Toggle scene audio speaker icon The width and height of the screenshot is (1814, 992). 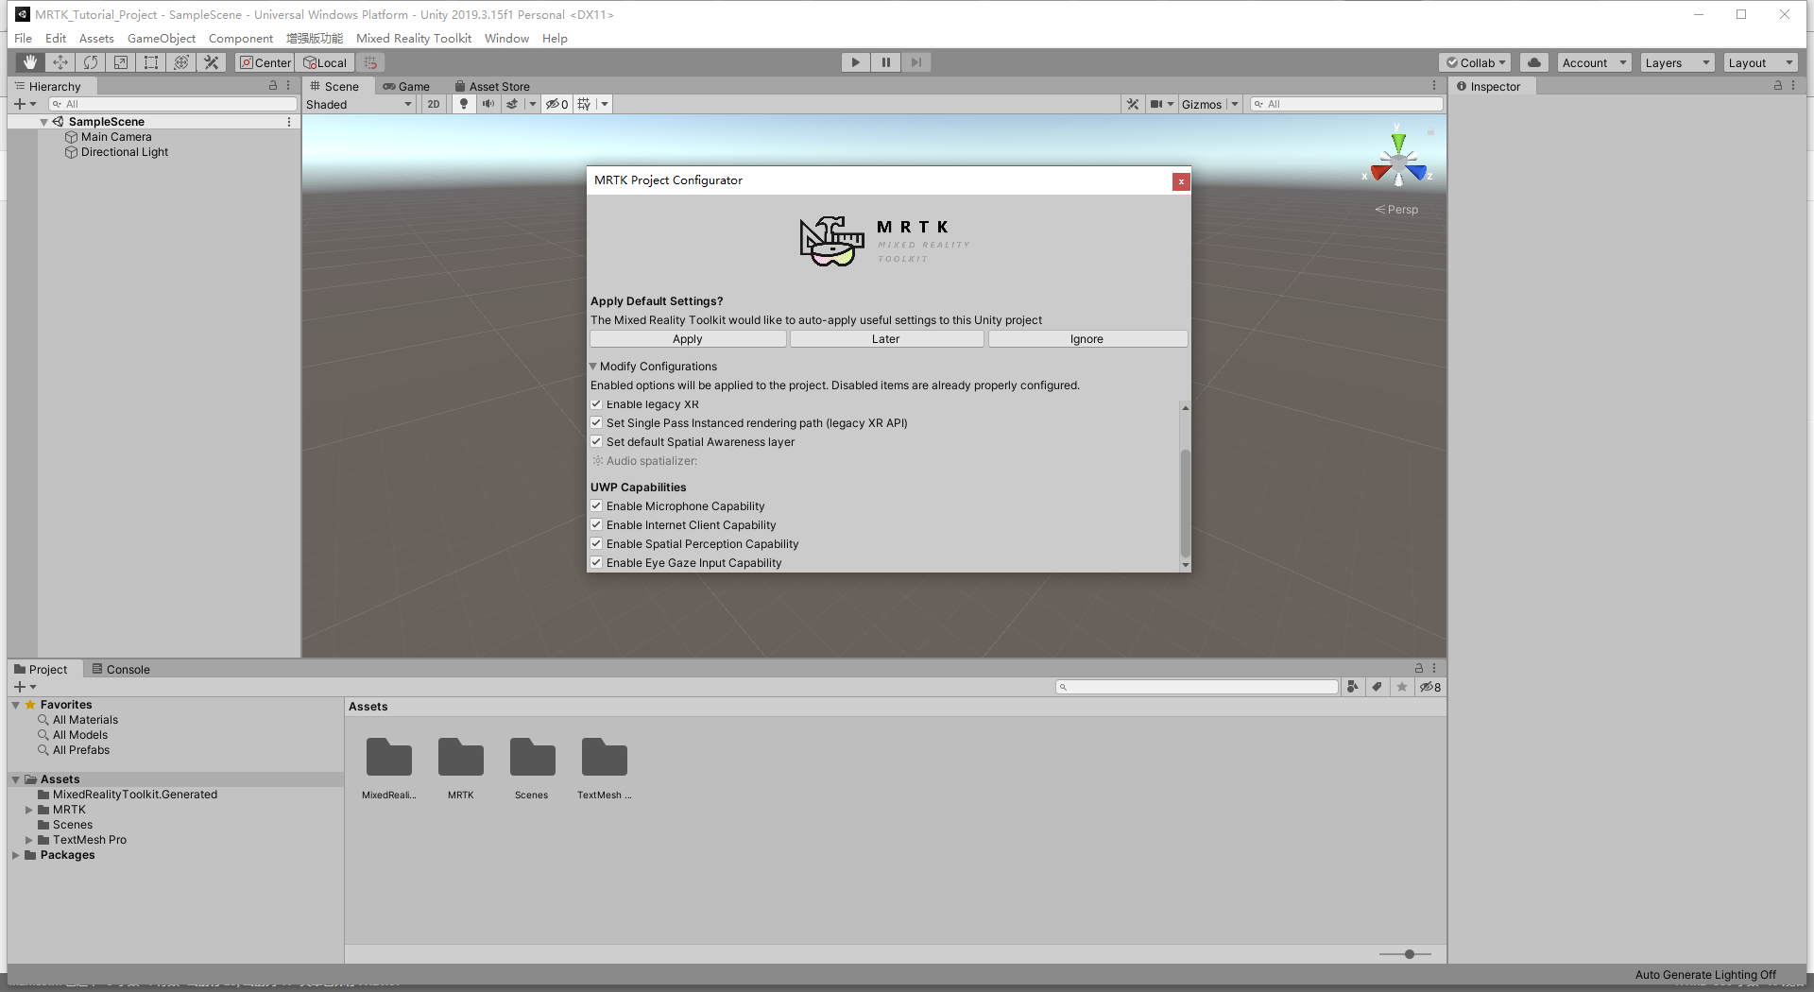point(488,104)
